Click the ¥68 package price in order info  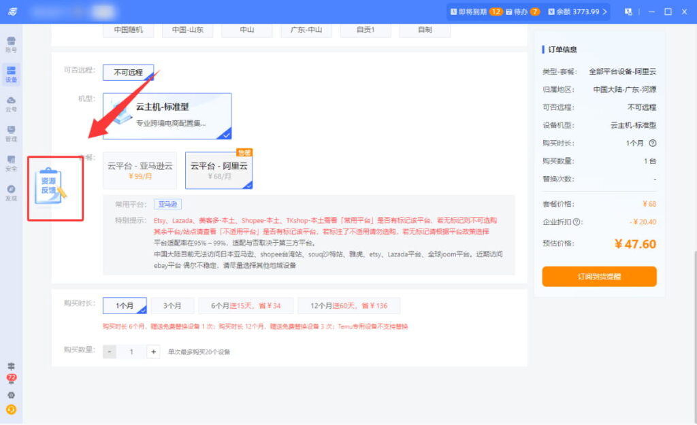[x=649, y=204]
